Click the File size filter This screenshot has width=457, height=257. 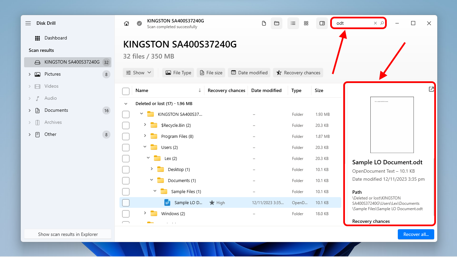pyautogui.click(x=211, y=73)
